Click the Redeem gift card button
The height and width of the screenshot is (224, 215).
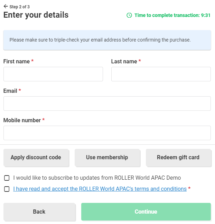[x=178, y=158]
